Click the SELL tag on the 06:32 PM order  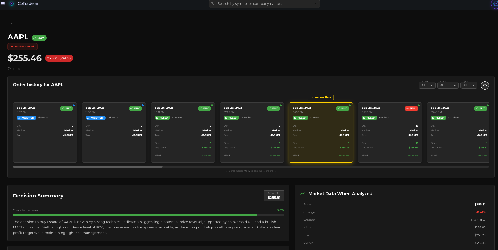[411, 108]
